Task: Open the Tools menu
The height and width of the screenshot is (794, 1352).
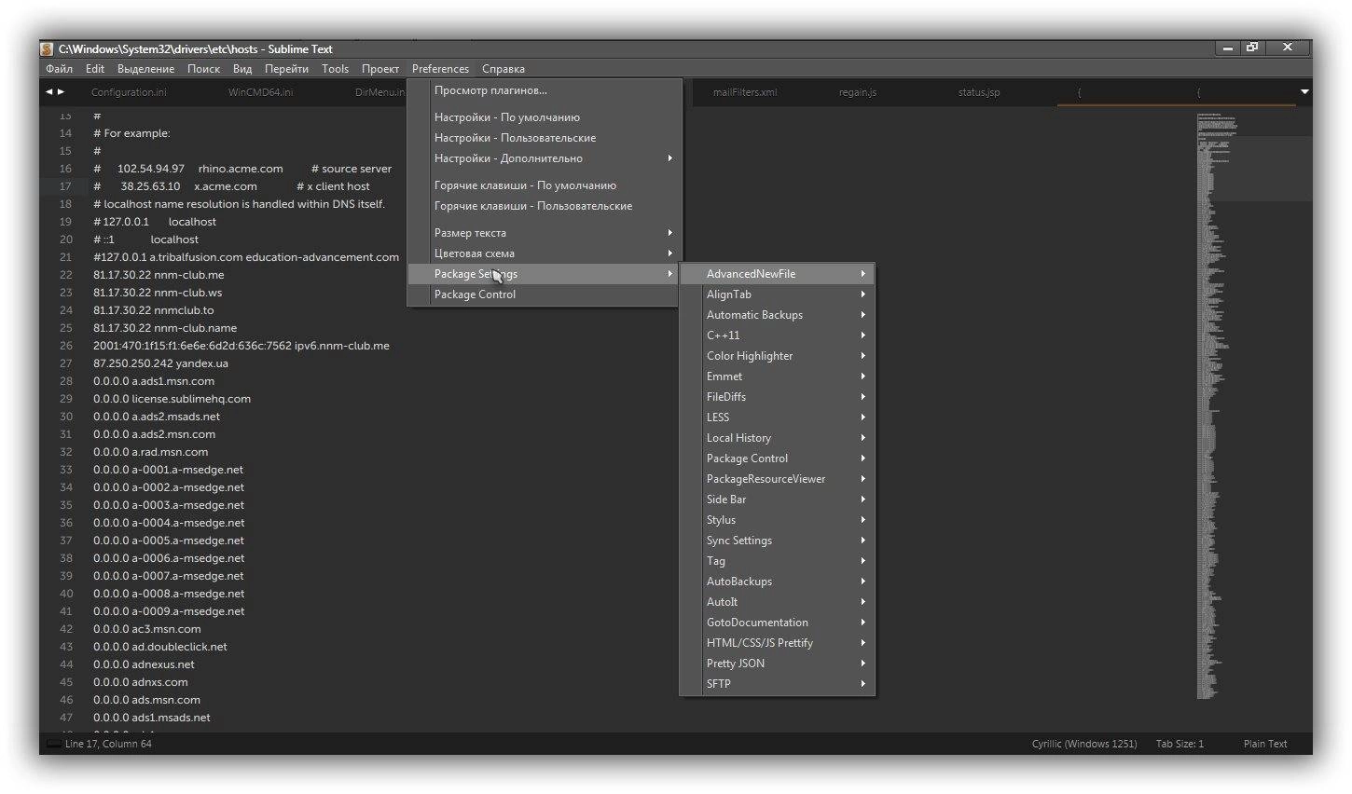Action: [x=335, y=69]
